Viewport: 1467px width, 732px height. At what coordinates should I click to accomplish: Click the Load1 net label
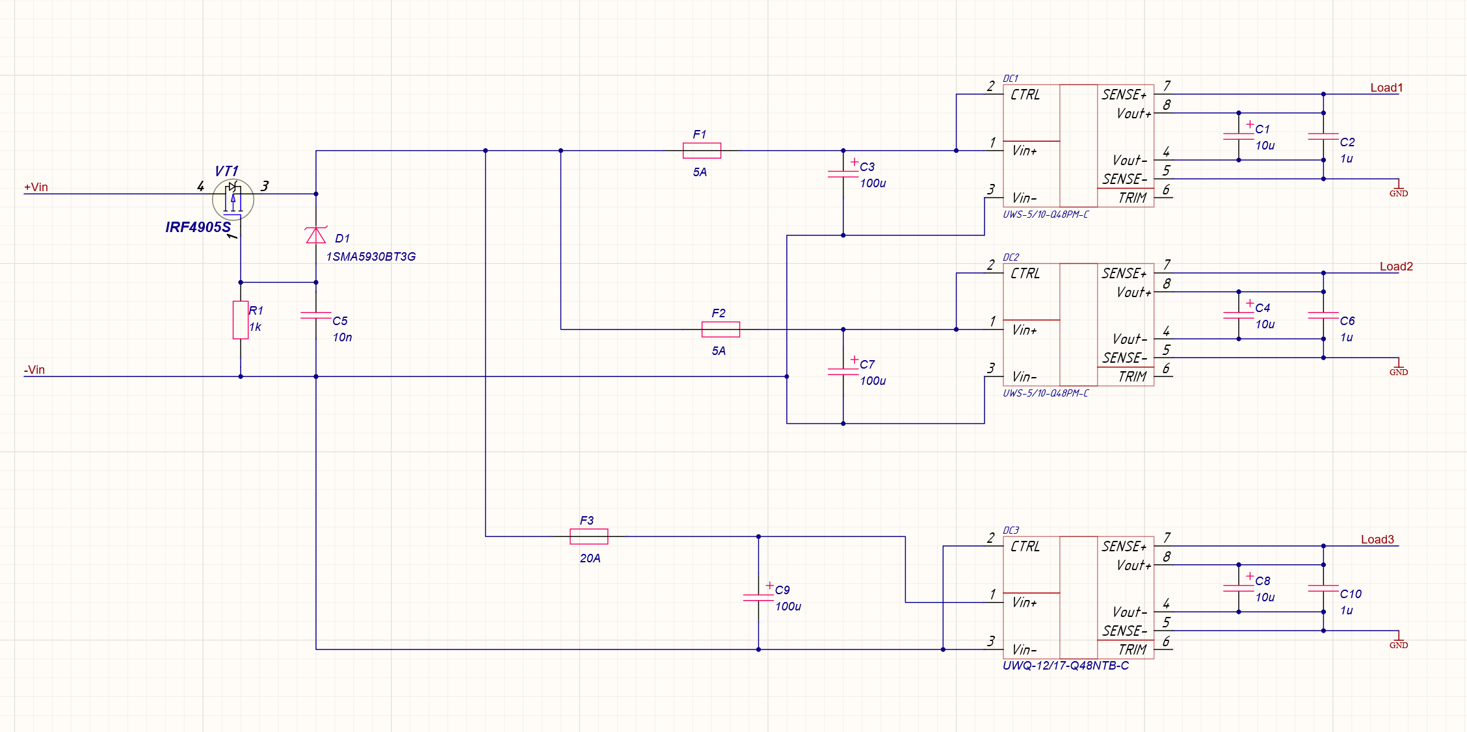point(1385,87)
